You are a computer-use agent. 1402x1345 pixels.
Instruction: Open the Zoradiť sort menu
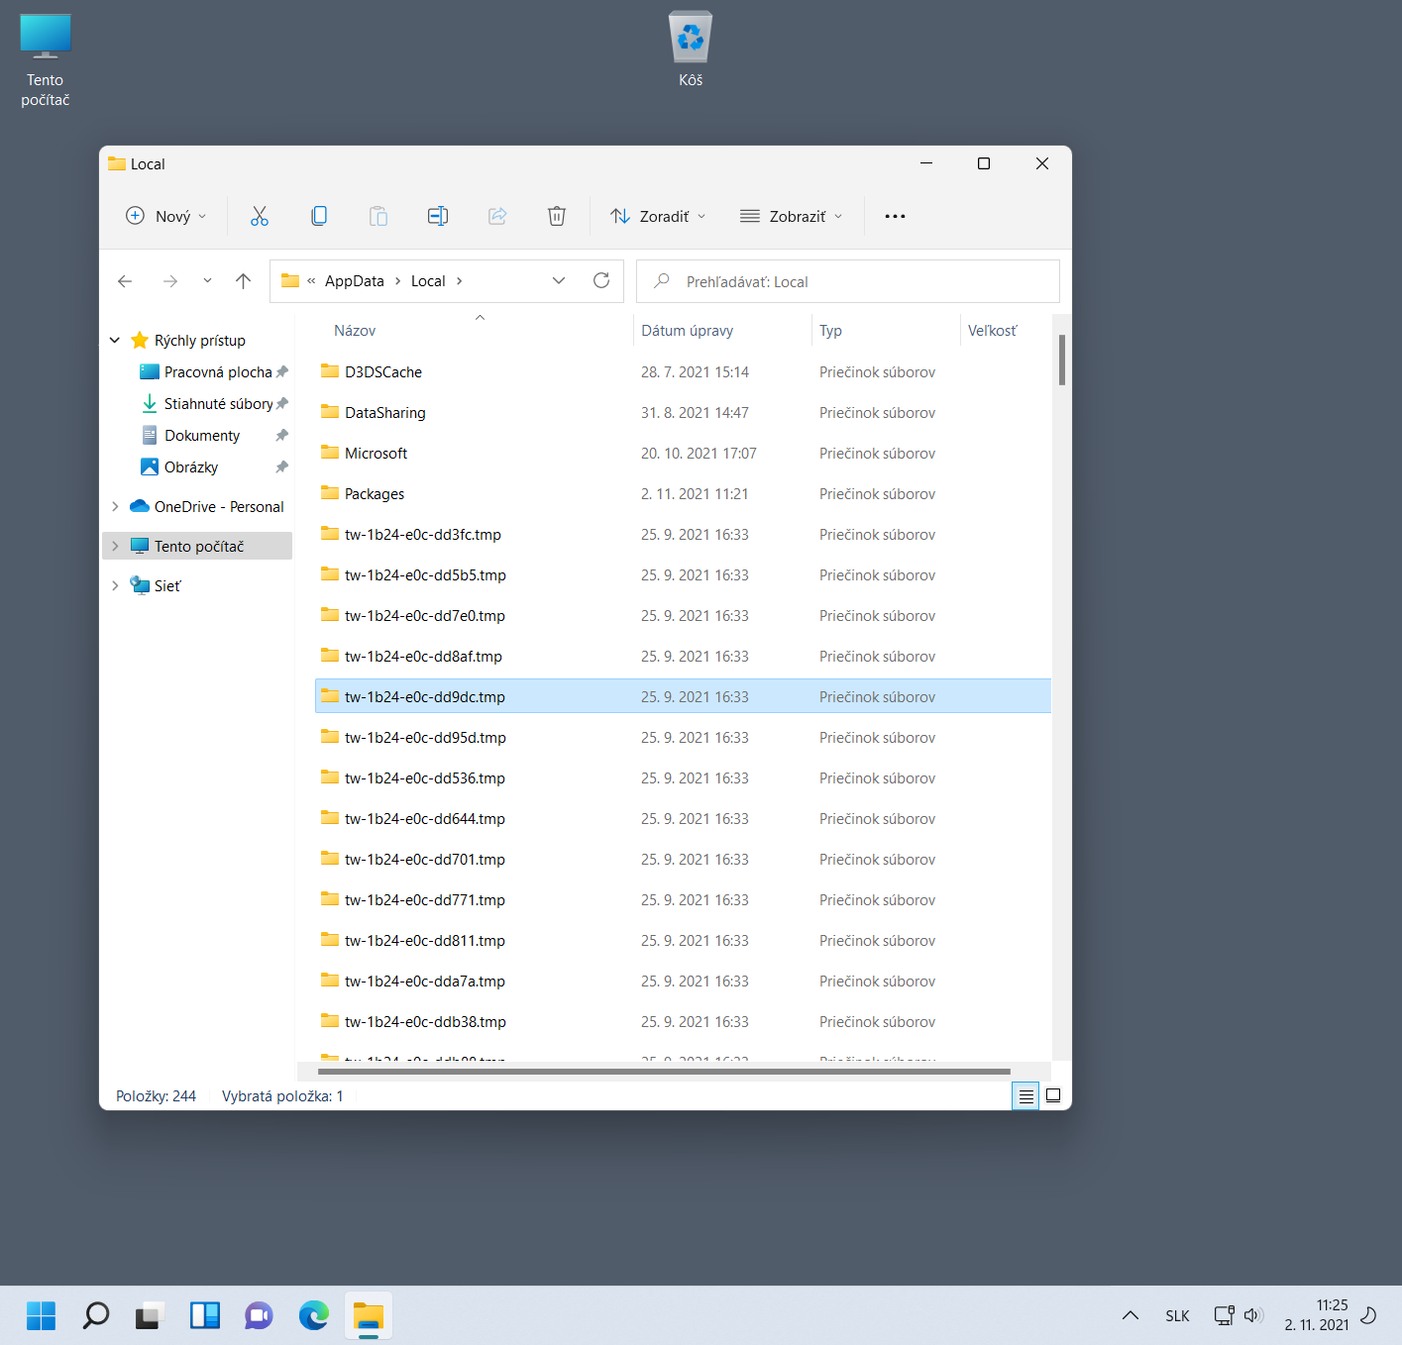pyautogui.click(x=658, y=216)
